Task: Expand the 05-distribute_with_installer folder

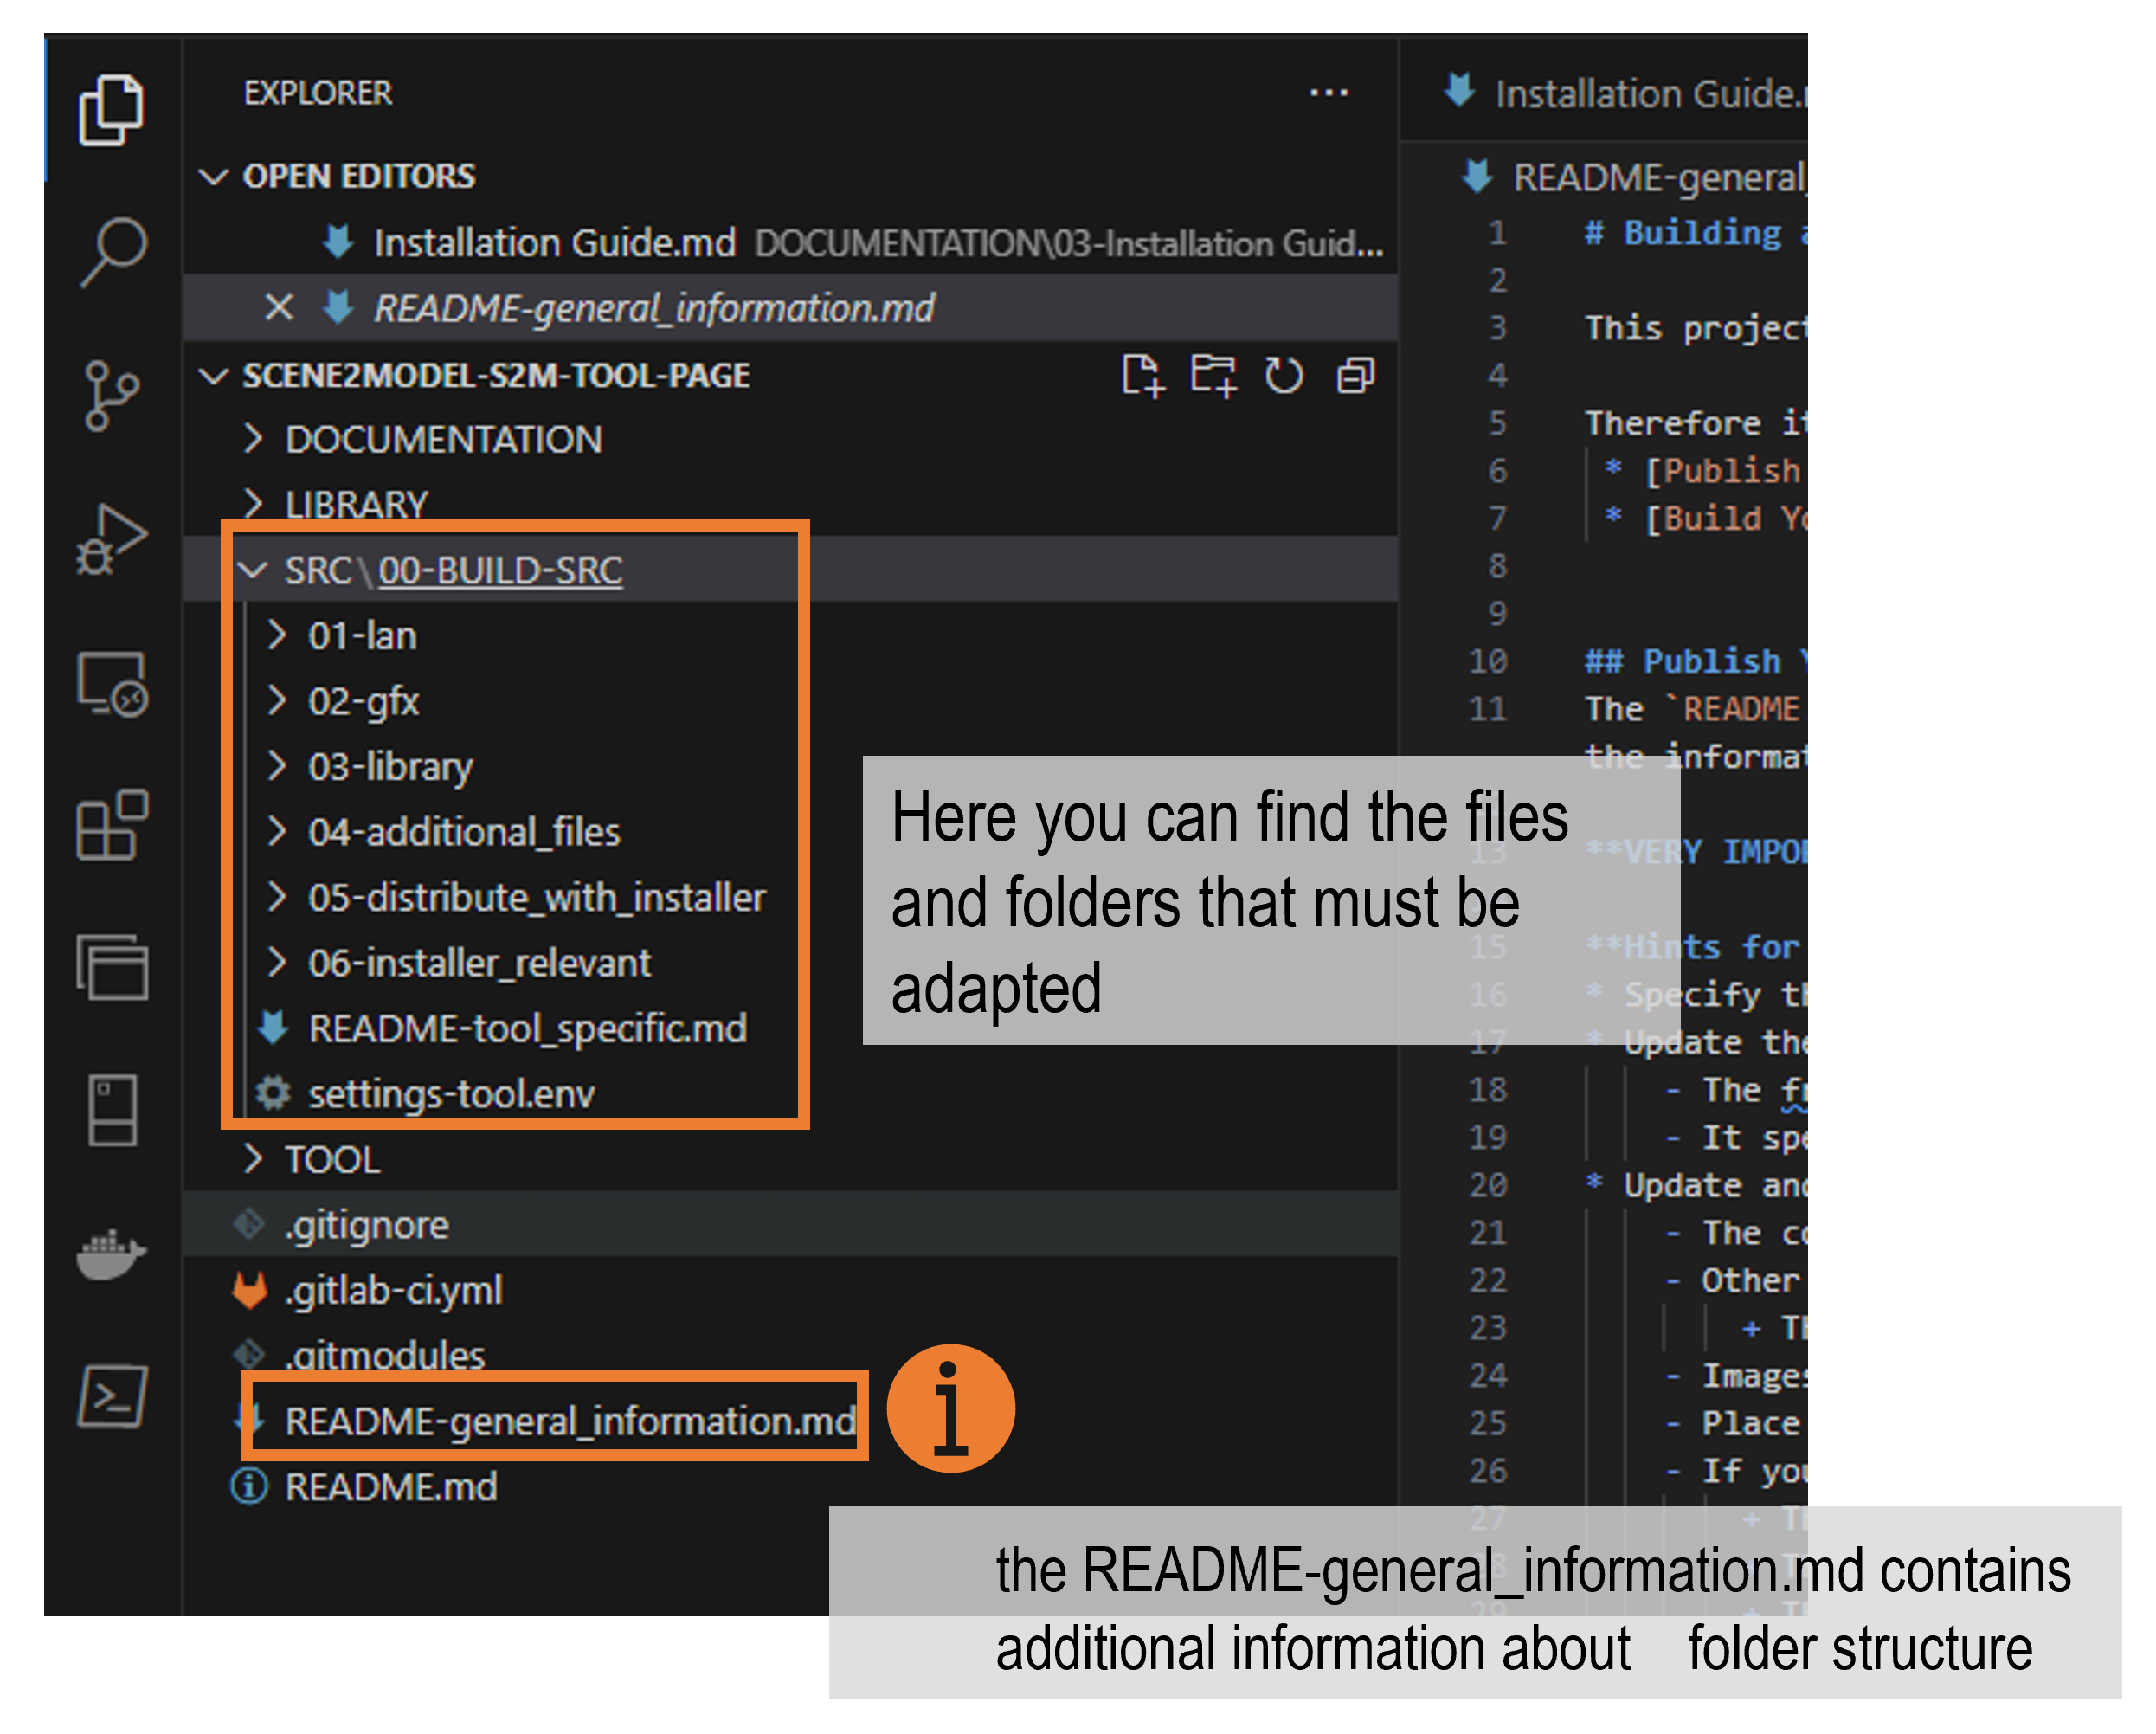Action: pos(277,897)
